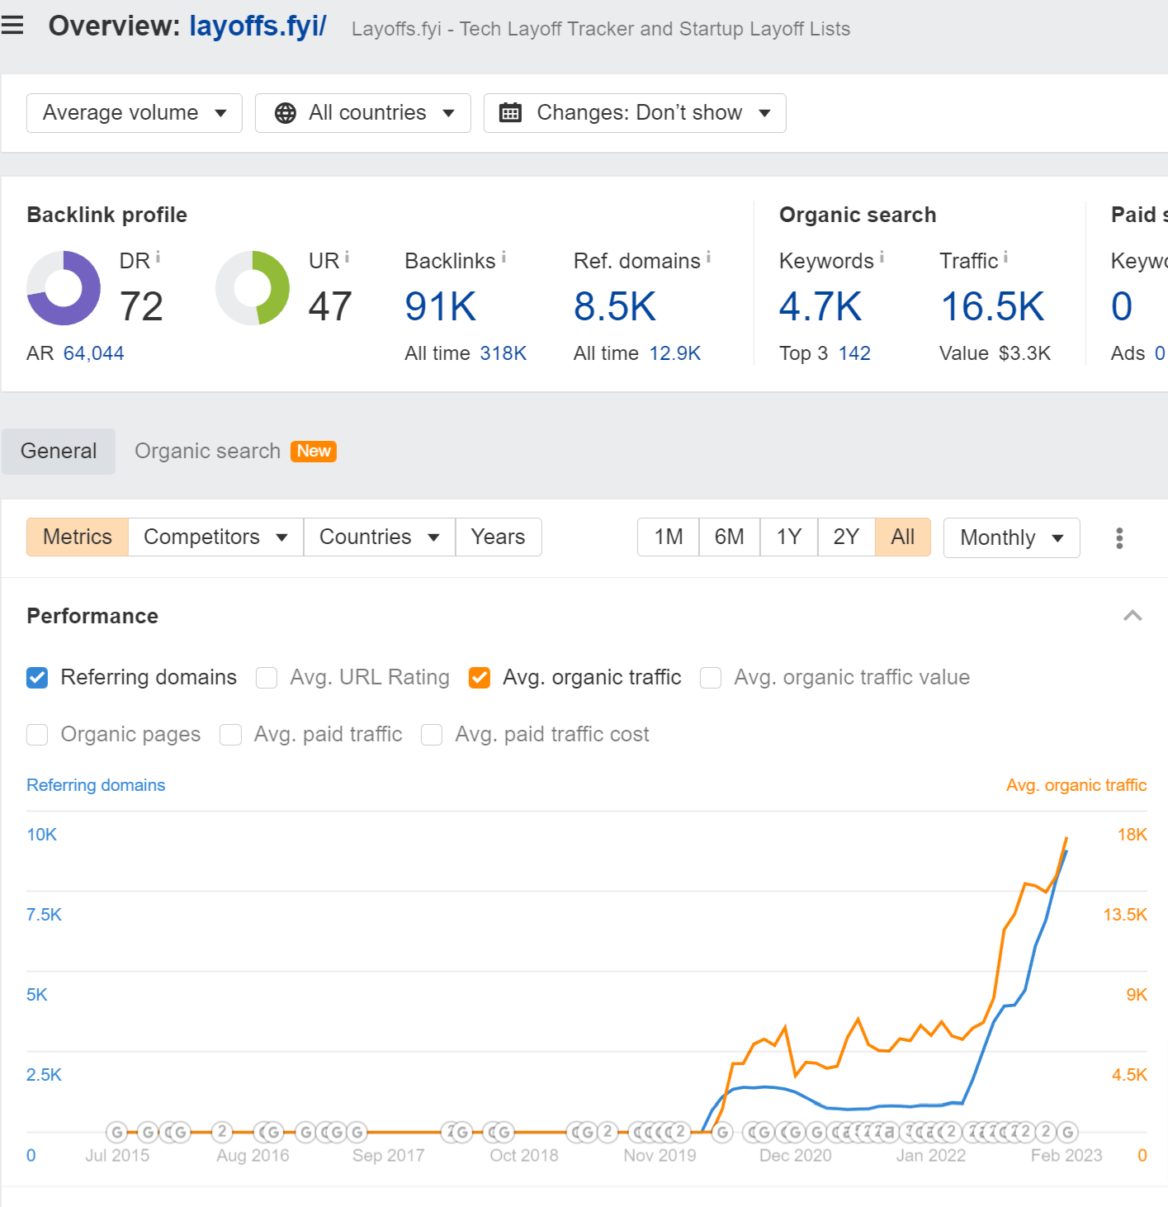
Task: Click the UR donut chart
Action: click(252, 288)
